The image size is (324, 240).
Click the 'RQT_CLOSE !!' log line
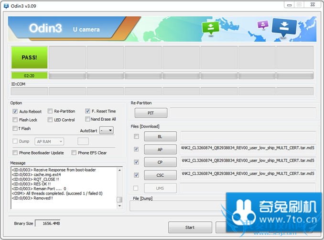(35, 179)
